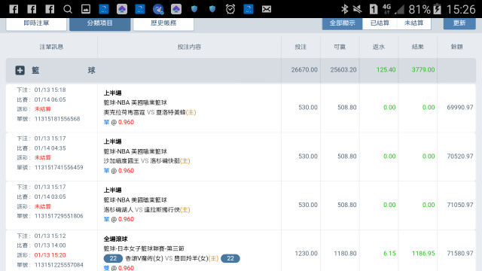The height and width of the screenshot is (271, 482).
Task: Click the 投注 column header
Action: coord(300,47)
